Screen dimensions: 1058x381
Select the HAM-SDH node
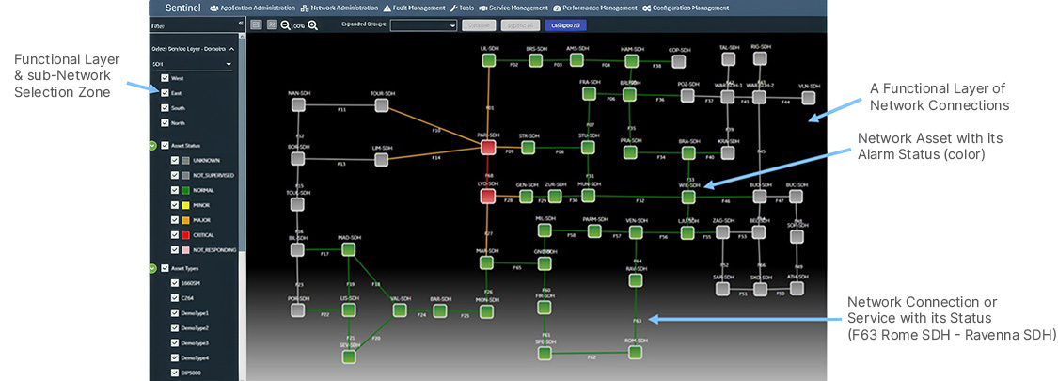(x=632, y=61)
